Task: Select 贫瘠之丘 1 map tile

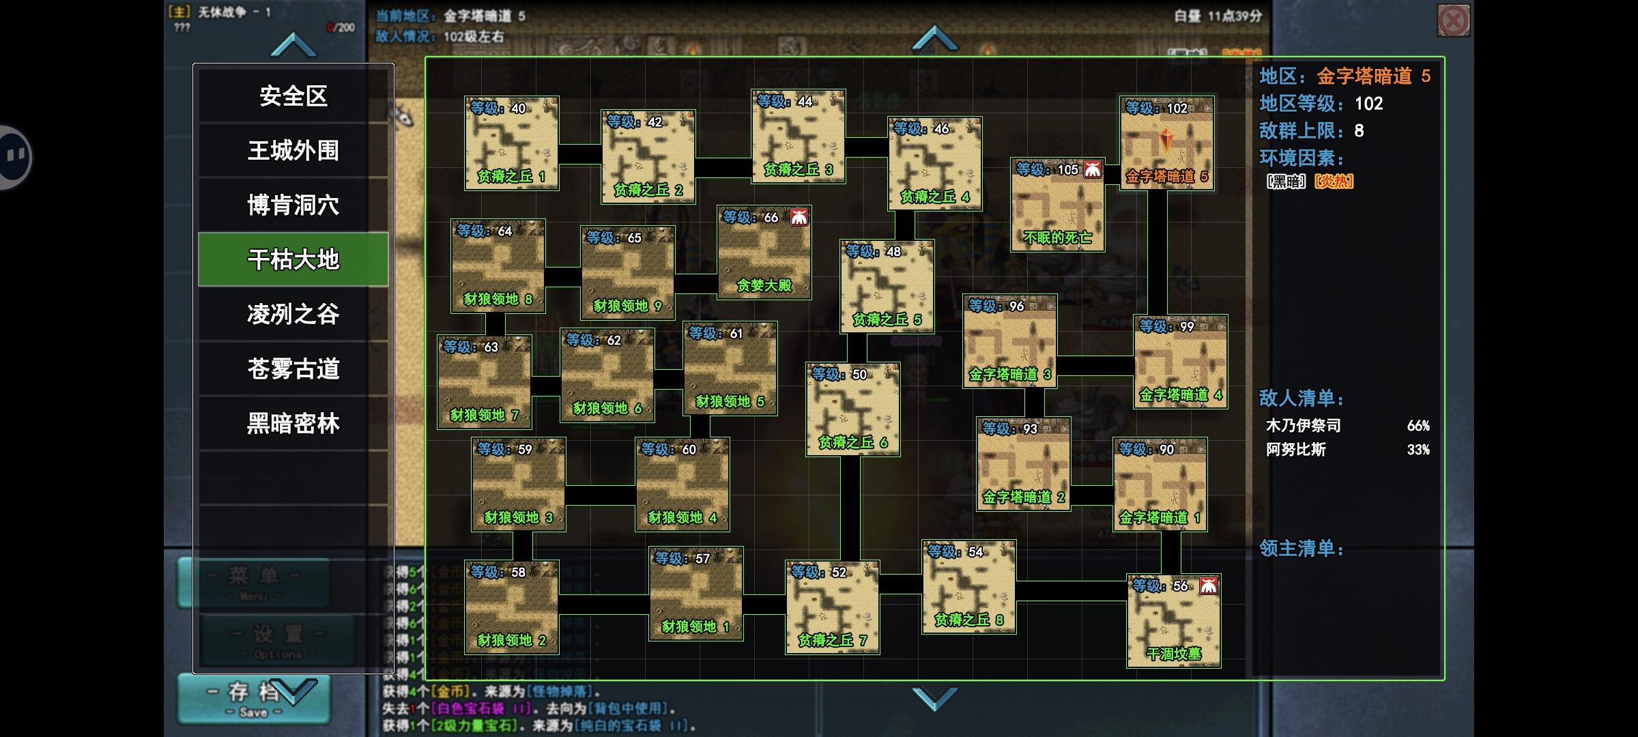Action: pos(511,143)
